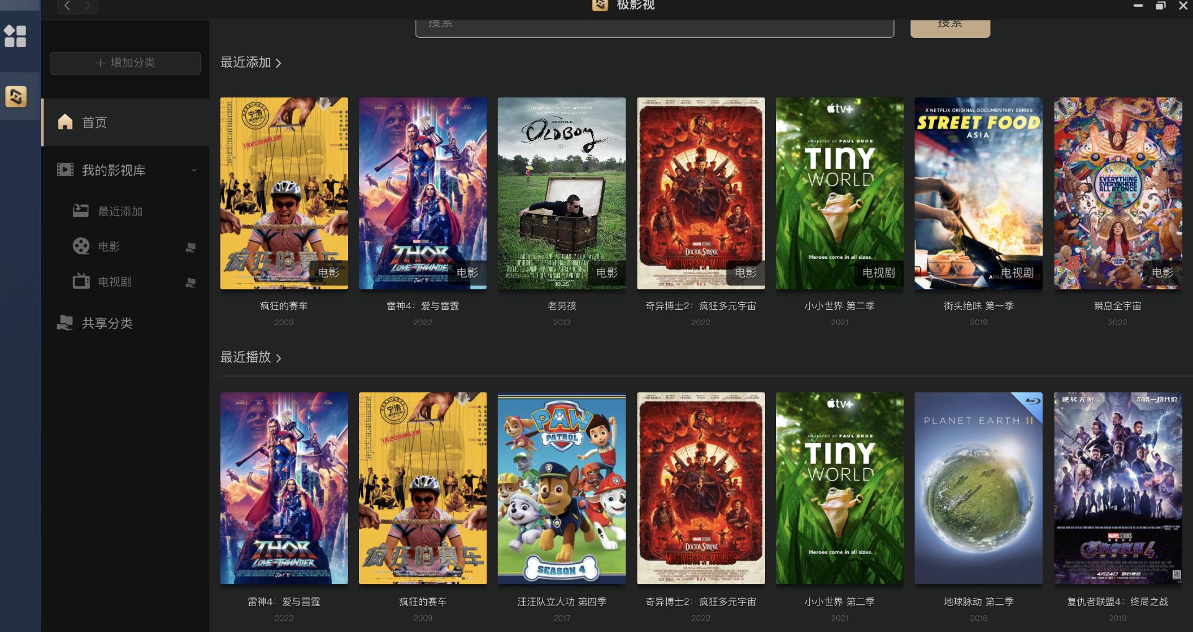Open Thor poster in the 最近播放 row
The image size is (1193, 632).
(284, 488)
